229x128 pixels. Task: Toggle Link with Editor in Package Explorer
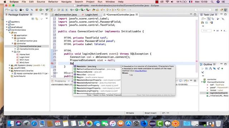pyautogui.click(x=37, y=19)
